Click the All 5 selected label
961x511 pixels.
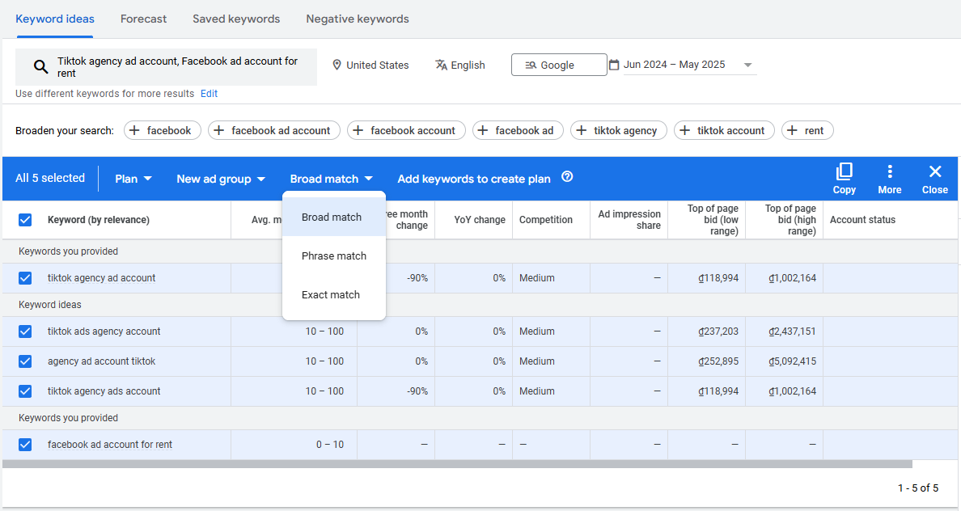(50, 178)
